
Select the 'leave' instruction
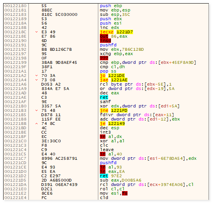(107, 150)
